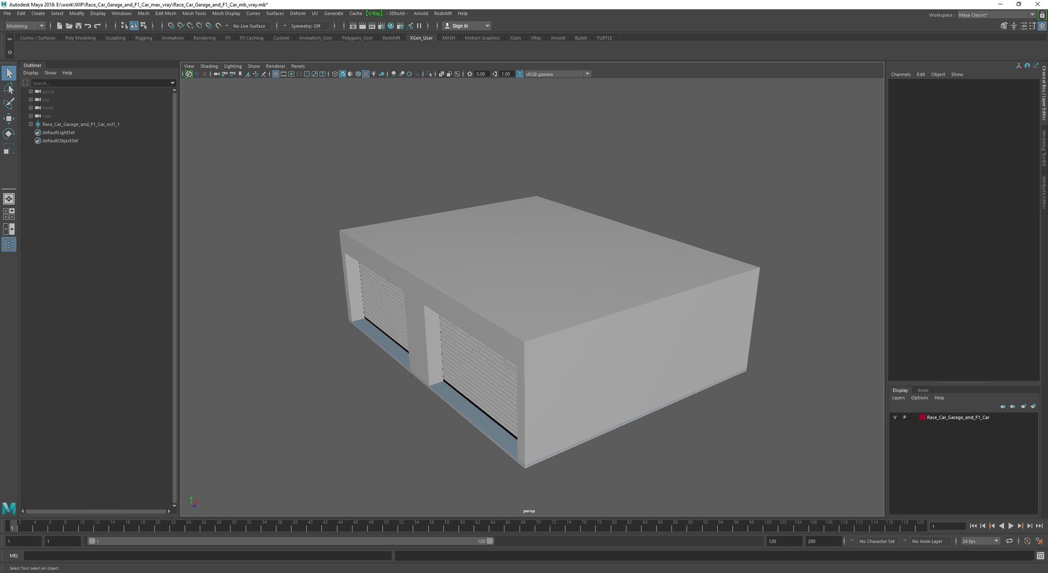This screenshot has width=1048, height=573.
Task: Activate the Paint Selection tool
Action: coord(9,104)
